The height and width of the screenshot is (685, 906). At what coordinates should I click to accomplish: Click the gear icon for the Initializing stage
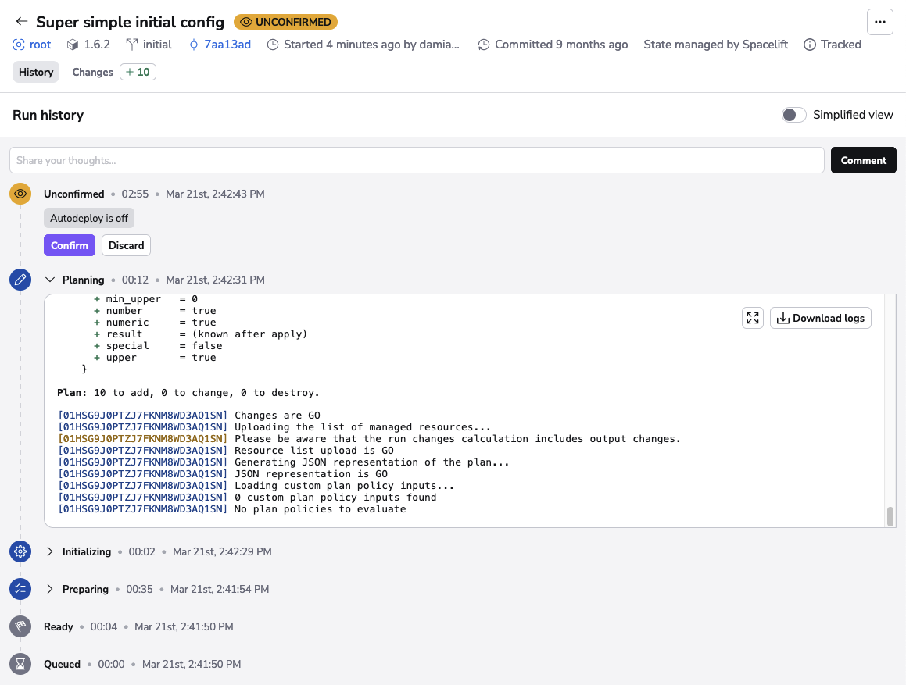pyautogui.click(x=20, y=551)
